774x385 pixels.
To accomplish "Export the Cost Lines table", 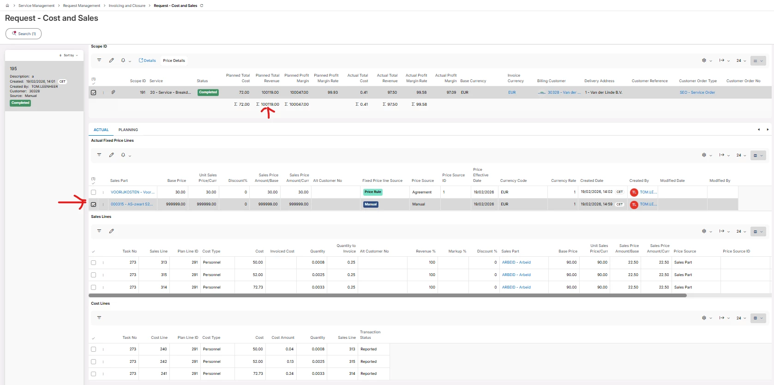I will pyautogui.click(x=722, y=318).
